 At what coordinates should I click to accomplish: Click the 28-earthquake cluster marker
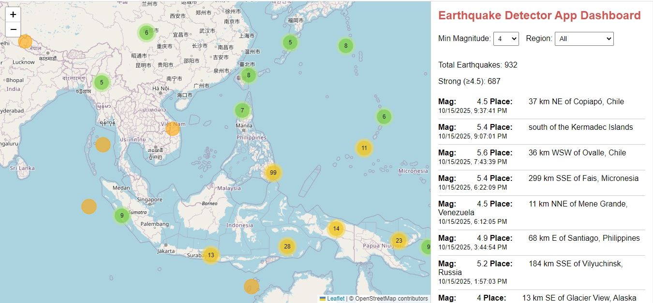point(287,247)
